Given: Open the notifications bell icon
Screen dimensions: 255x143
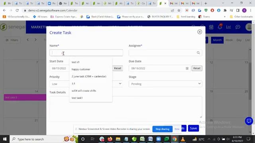Looking at the screenshot, I should (x=220, y=27).
